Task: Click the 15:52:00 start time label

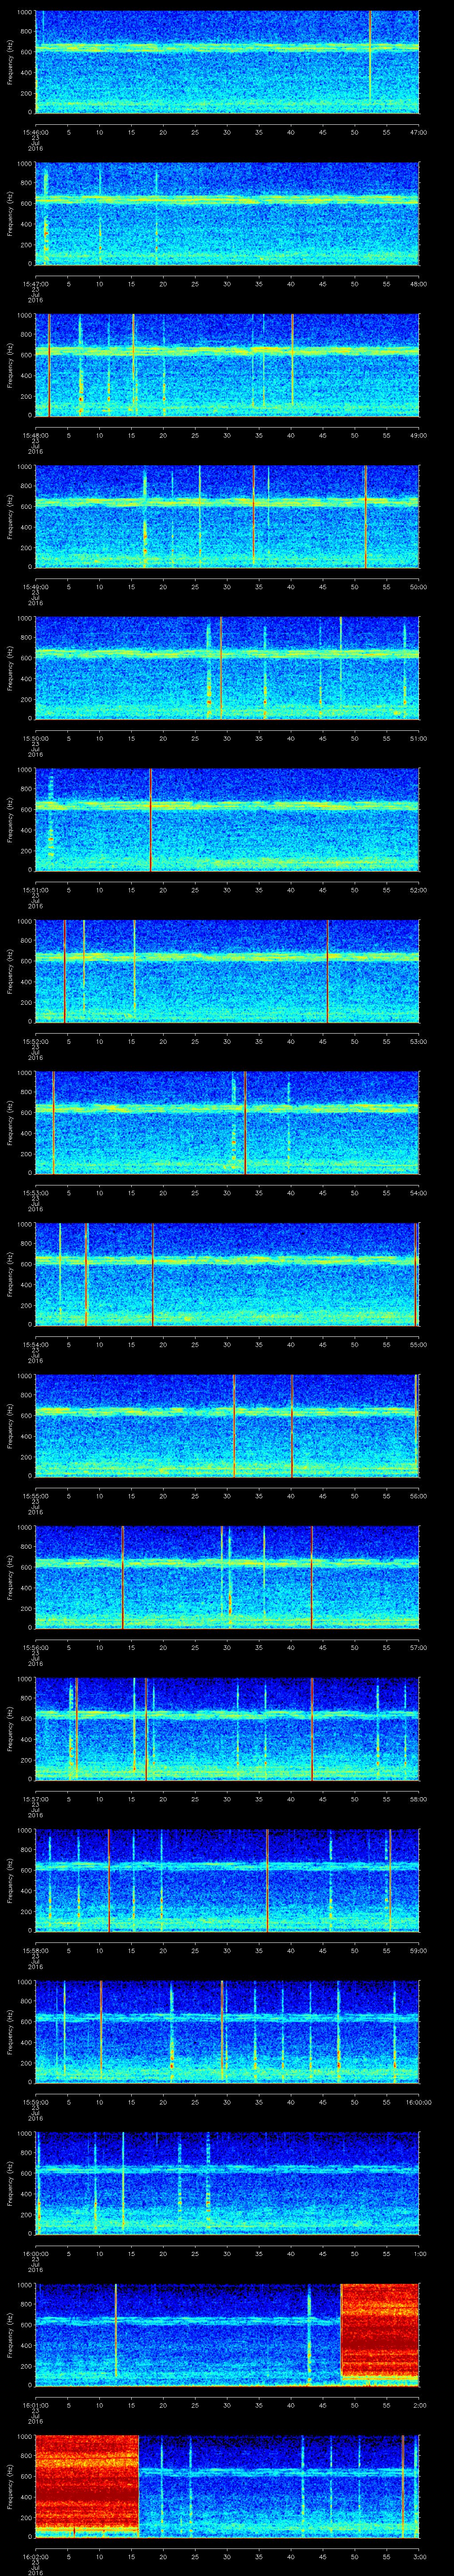Action: click(x=36, y=1041)
